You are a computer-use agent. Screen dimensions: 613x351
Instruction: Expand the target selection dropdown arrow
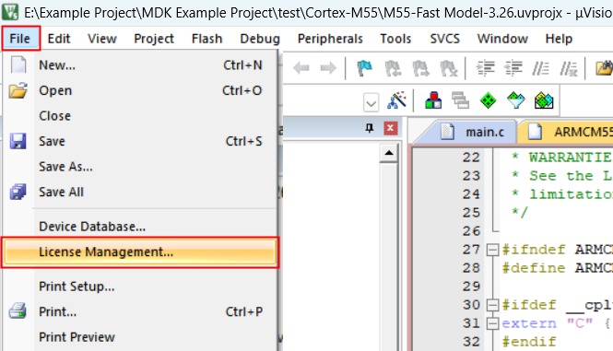tap(371, 103)
